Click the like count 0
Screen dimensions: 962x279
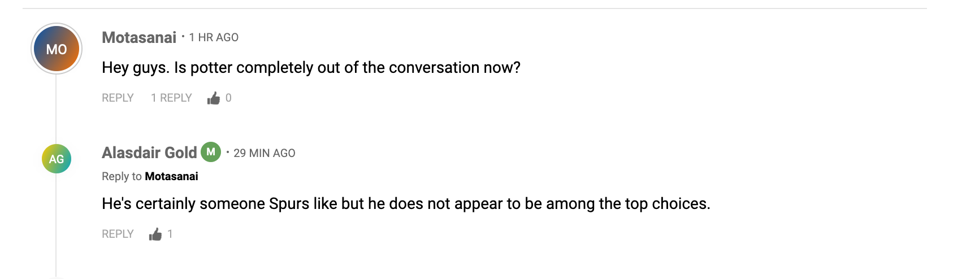[228, 98]
